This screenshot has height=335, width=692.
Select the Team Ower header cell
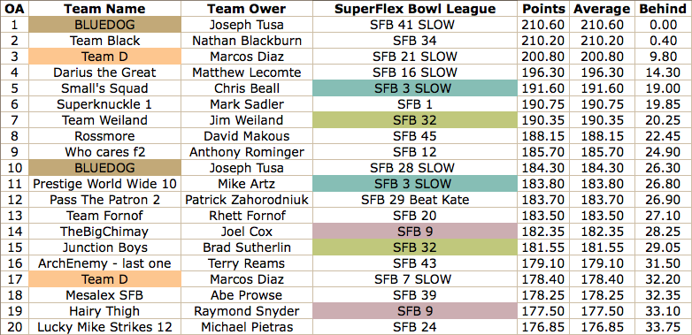coord(247,8)
